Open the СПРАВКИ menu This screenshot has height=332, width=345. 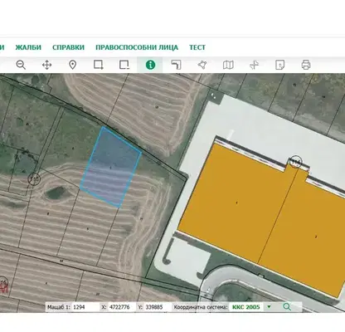tap(68, 47)
